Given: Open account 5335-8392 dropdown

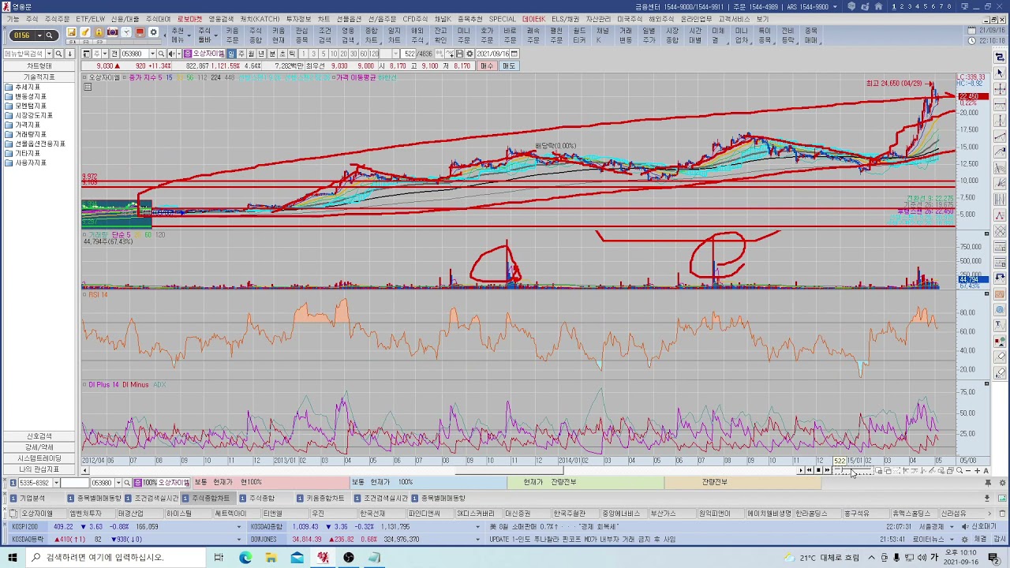Looking at the screenshot, I should point(56,483).
